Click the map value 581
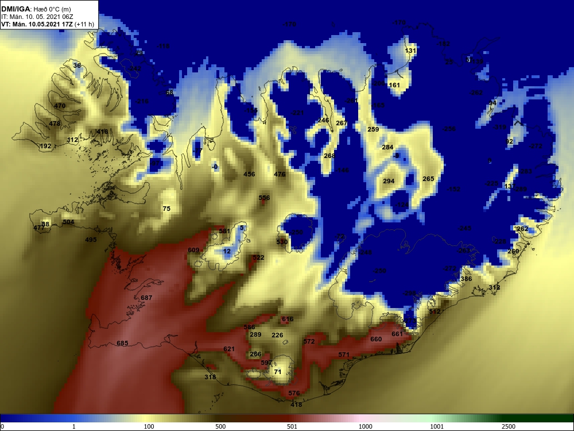The height and width of the screenshot is (431, 574). [224, 231]
